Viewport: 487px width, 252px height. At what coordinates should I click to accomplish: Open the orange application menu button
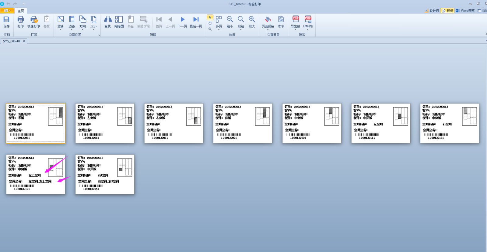(x=7, y=11)
